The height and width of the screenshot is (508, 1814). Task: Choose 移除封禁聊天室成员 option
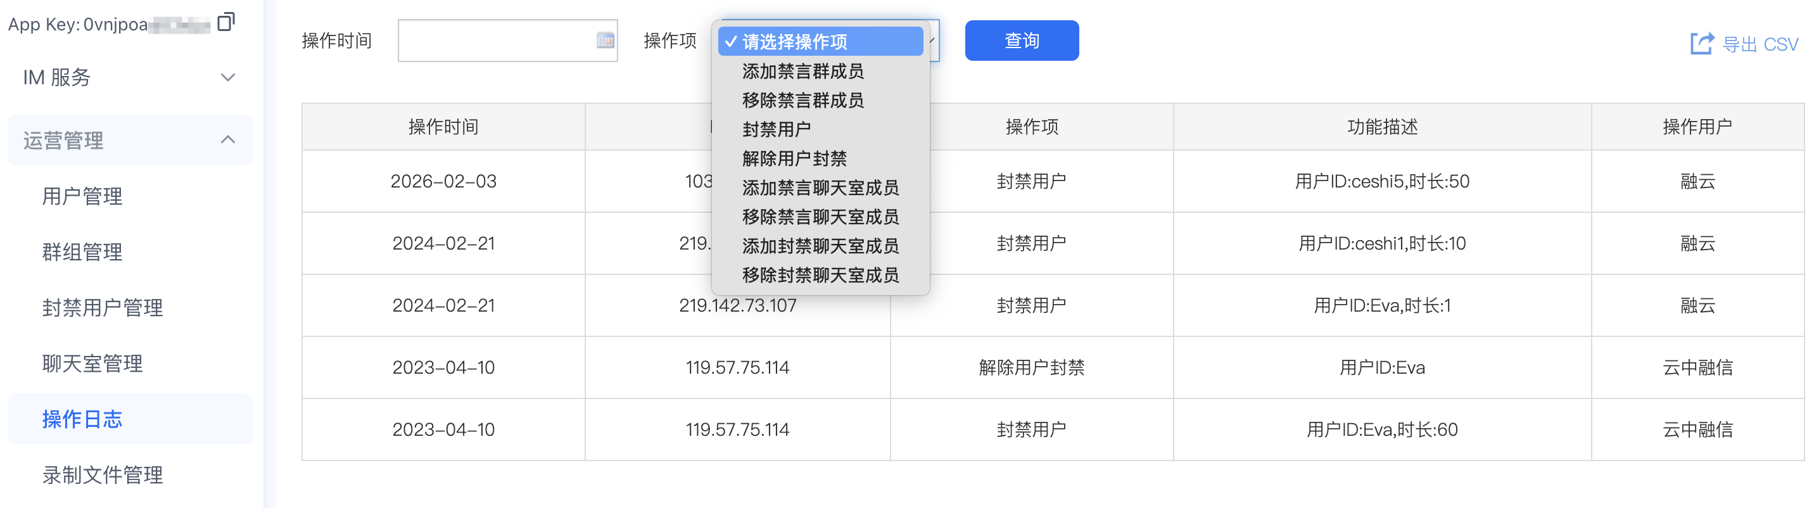[820, 275]
